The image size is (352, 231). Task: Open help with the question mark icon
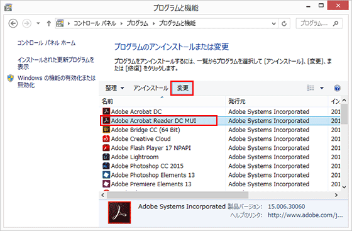tap(337, 88)
